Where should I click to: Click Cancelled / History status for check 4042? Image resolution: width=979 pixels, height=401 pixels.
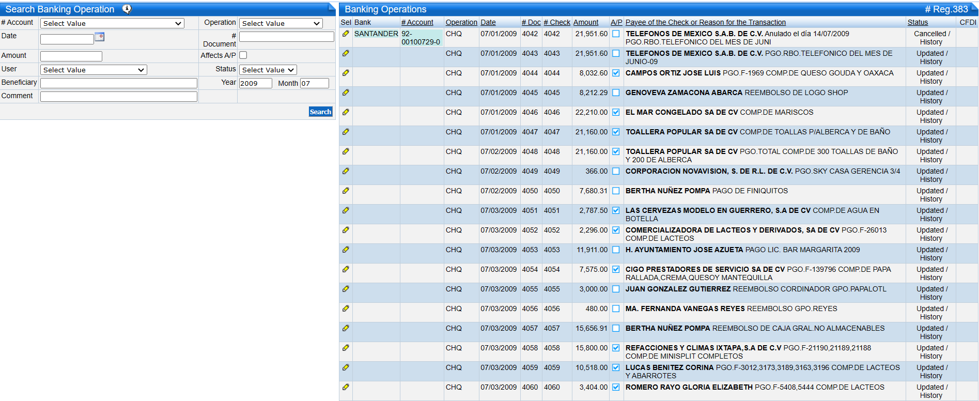(x=931, y=38)
